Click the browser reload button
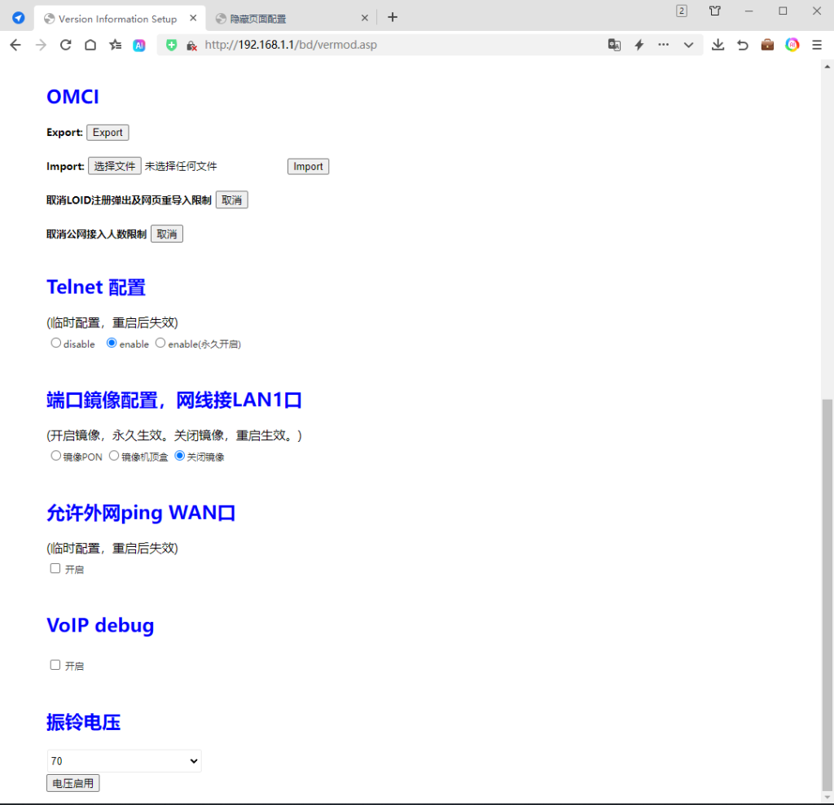The image size is (834, 805). (66, 46)
